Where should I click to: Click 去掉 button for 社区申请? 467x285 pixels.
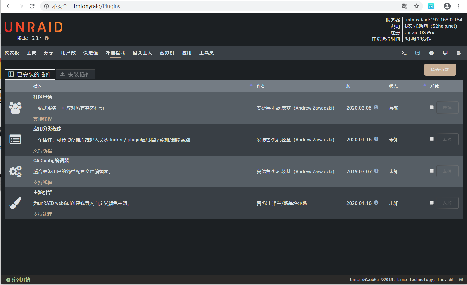(x=447, y=108)
